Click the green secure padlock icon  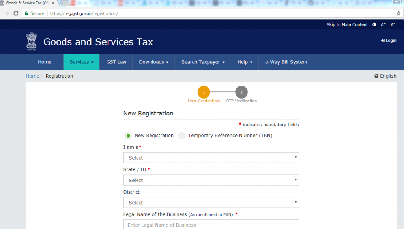(26, 13)
